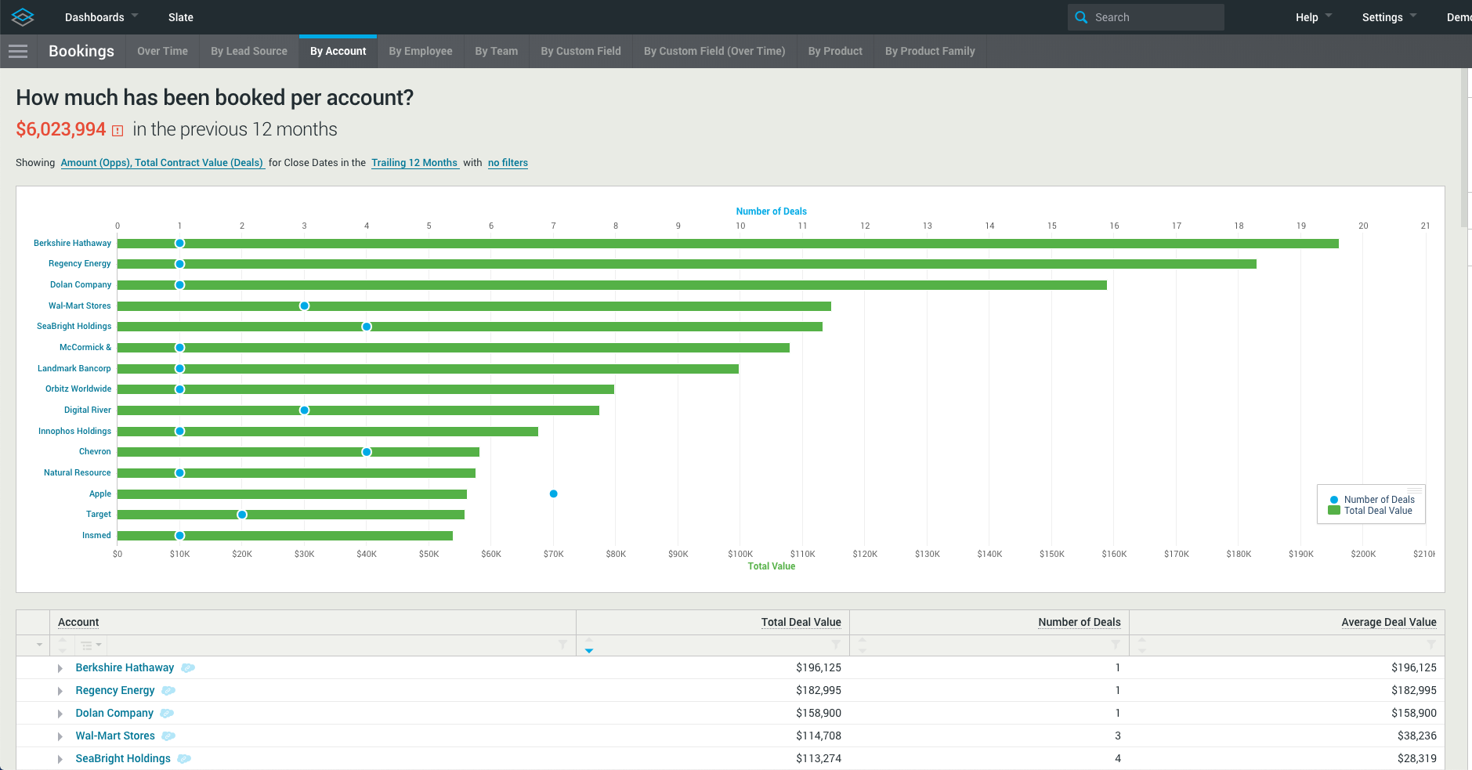Click the search magnifier icon
Viewport: 1472px width, 770px height.
(x=1081, y=17)
